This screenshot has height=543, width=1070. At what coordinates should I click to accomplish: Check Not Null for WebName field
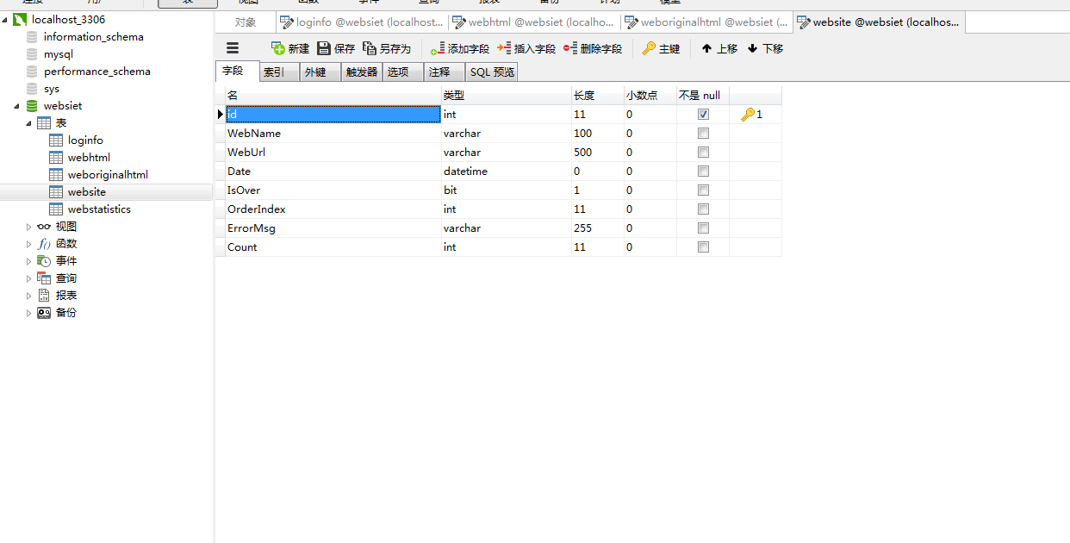703,133
